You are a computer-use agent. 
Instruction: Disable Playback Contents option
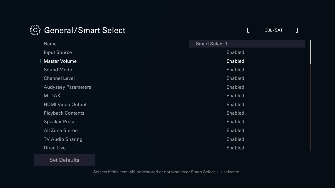235,113
